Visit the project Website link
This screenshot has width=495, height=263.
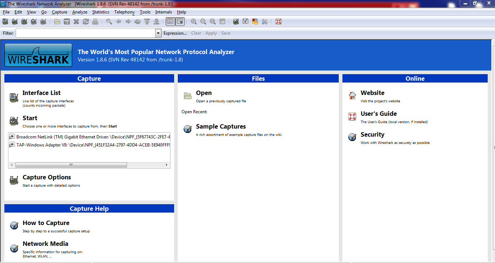pyautogui.click(x=372, y=93)
